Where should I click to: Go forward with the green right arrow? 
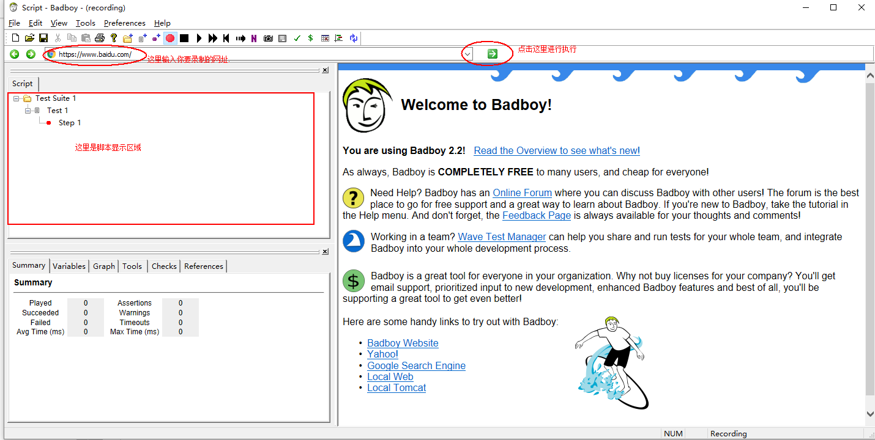[31, 54]
